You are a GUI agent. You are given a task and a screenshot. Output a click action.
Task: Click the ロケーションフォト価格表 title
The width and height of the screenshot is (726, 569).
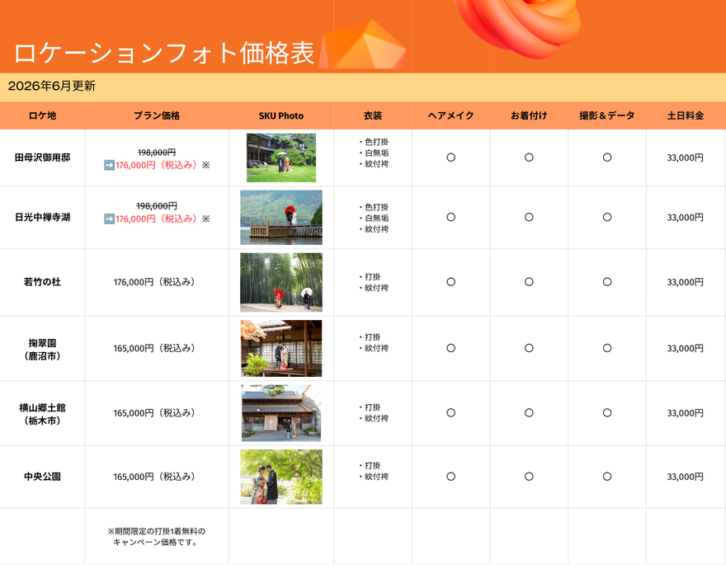(164, 53)
